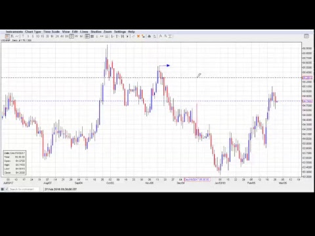
Task: Click the panel icon at toolbar's far right
Action: [306, 36]
